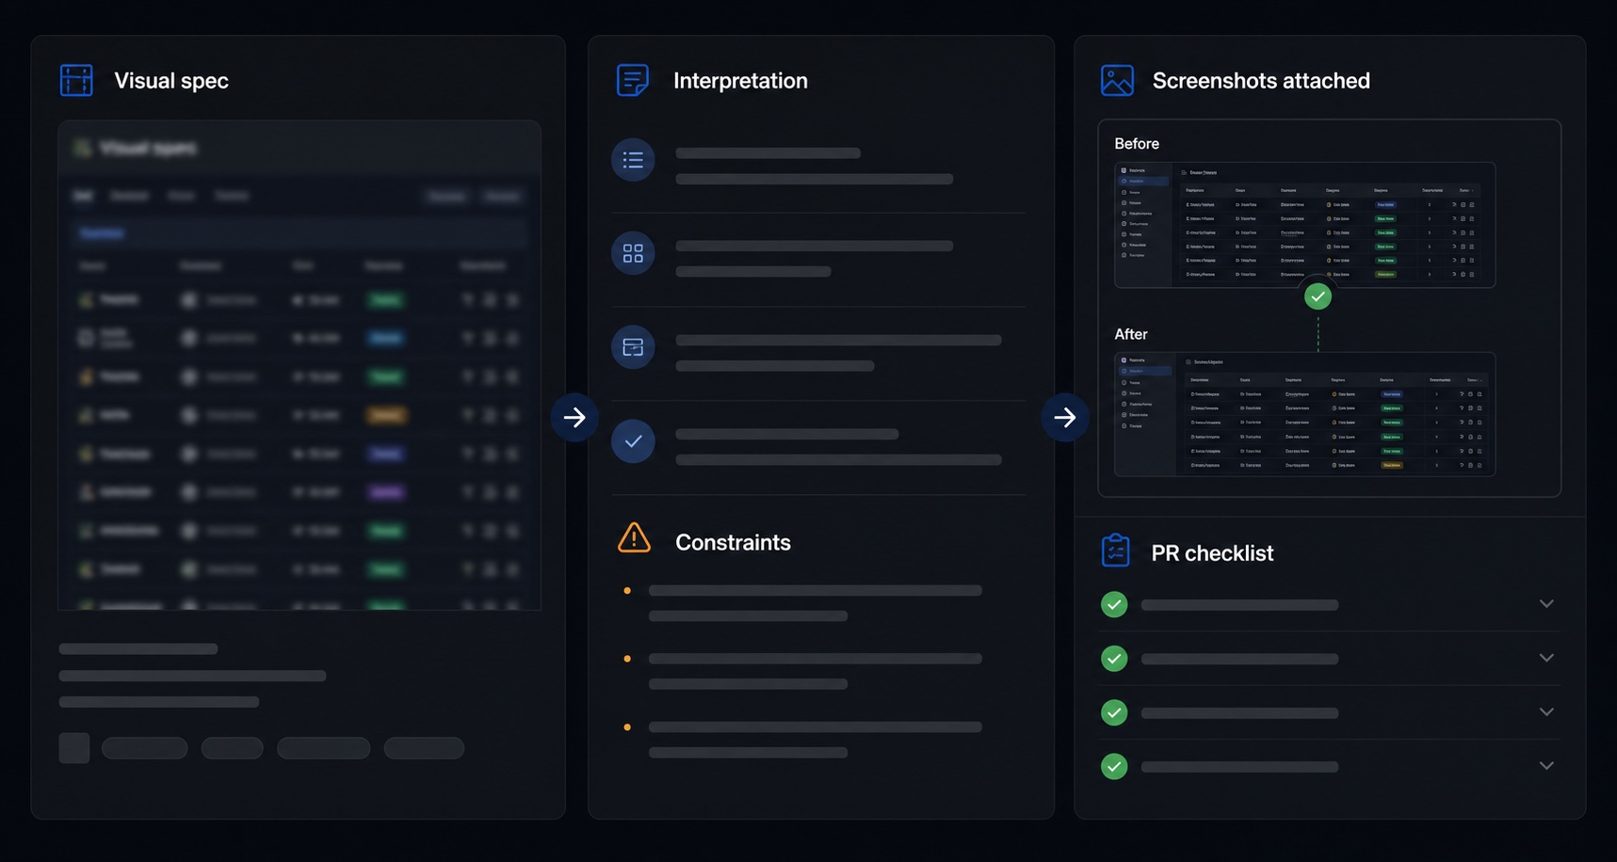Image resolution: width=1617 pixels, height=862 pixels.
Task: Click the 'Visual spec' panel heading
Action: [x=171, y=81]
